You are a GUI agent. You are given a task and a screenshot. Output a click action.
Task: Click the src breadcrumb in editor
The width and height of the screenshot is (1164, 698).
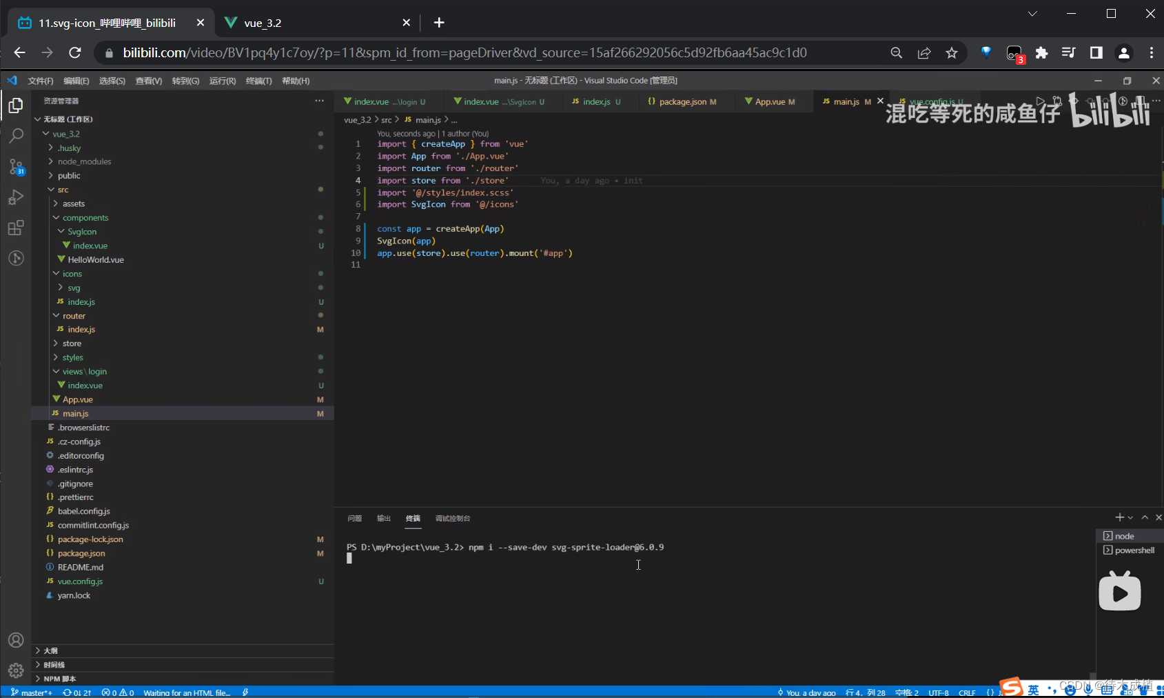(386, 120)
